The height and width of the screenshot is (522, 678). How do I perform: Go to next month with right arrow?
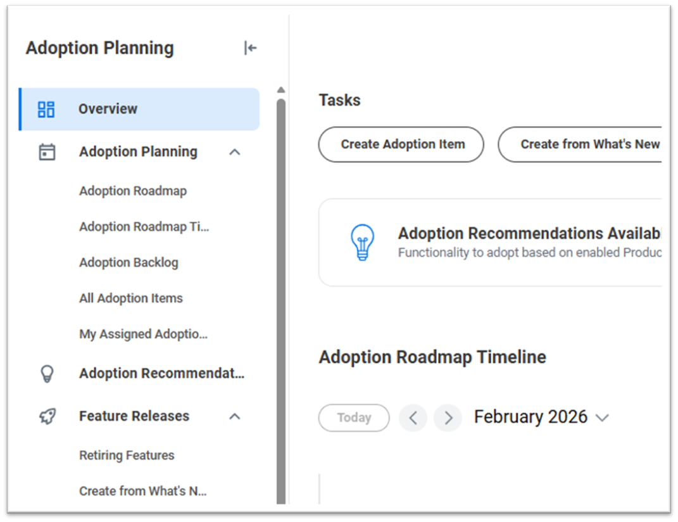[448, 418]
